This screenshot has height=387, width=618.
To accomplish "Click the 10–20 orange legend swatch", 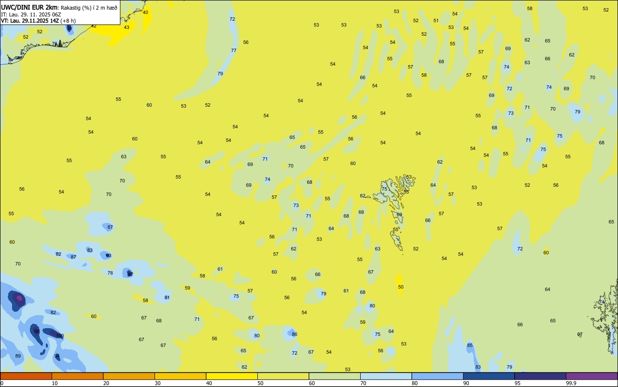I will click(x=77, y=376).
